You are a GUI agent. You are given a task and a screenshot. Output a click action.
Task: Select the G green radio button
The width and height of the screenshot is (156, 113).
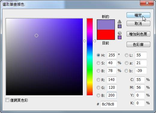point(98,88)
